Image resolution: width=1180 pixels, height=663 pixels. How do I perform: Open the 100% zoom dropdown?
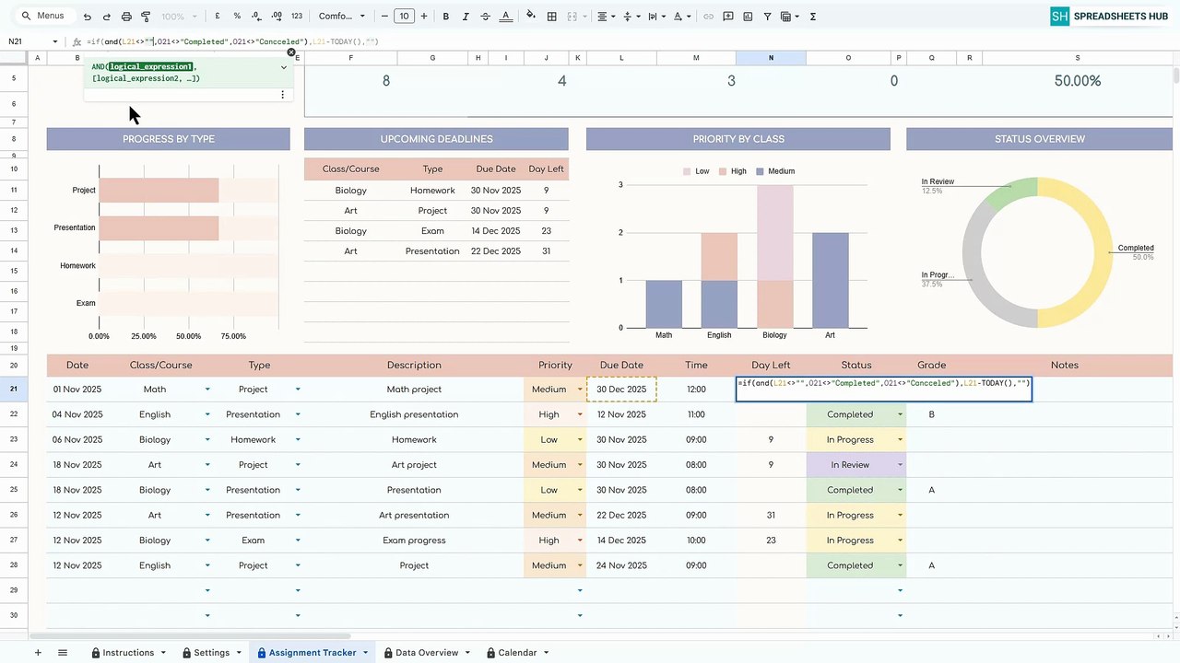tap(177, 17)
